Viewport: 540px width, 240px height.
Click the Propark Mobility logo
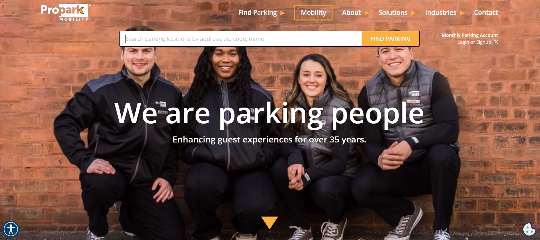(x=65, y=12)
